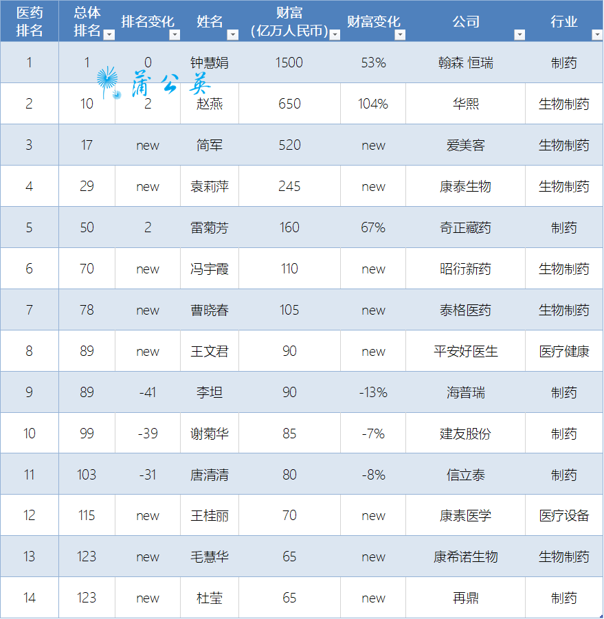Screen dimensions: 604x619
Task: Select wealth value 110
Action: 289,269
